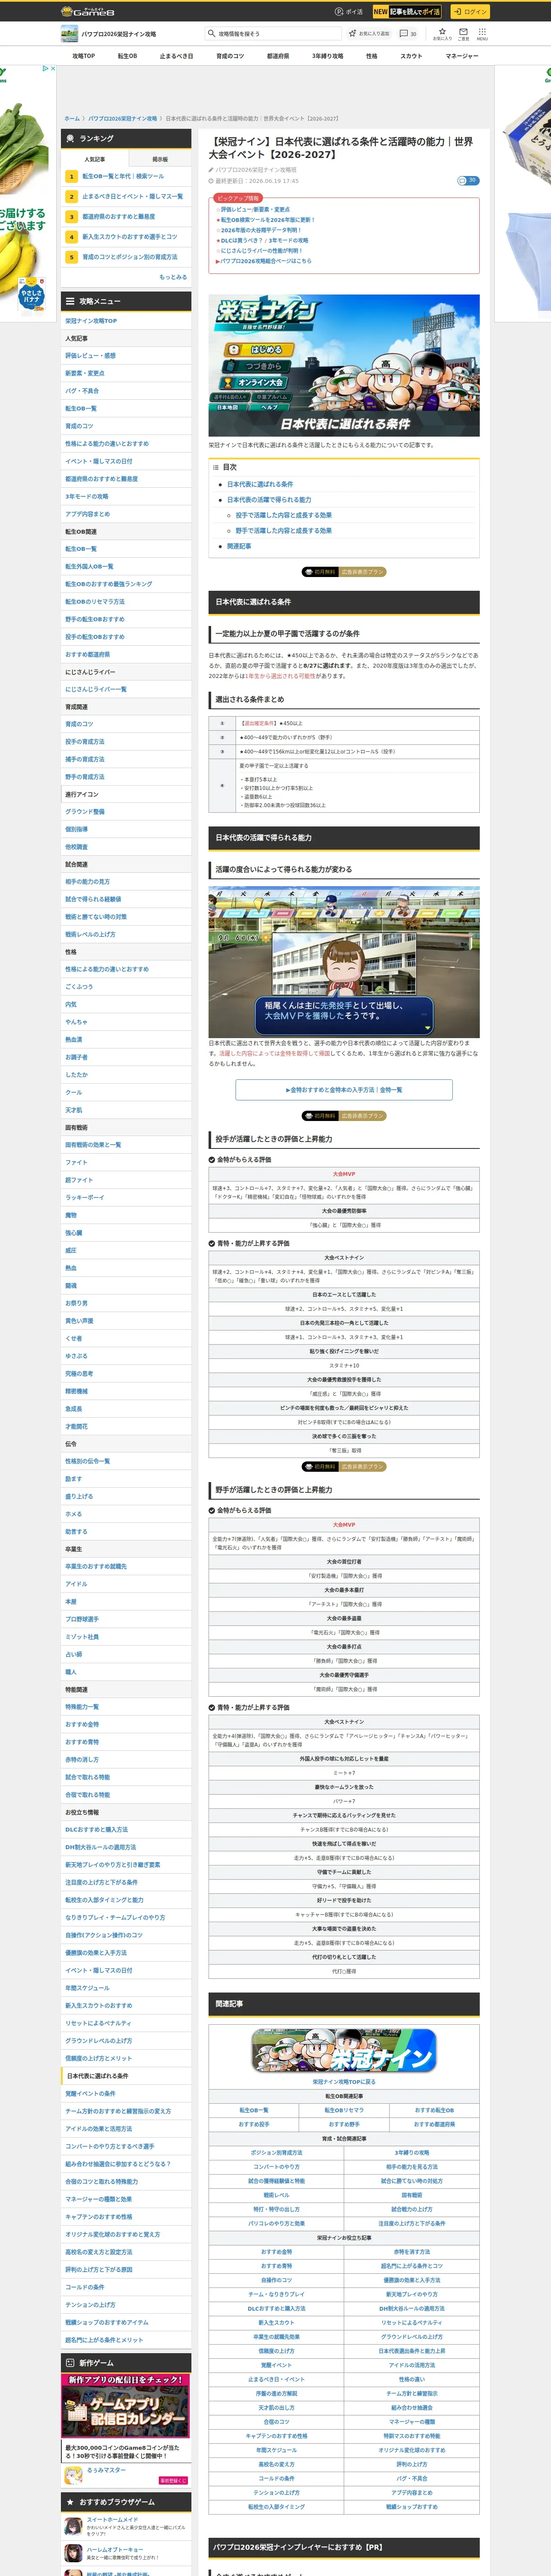
Task: Open the スイートホームメイド browser game entry
Action: click(126, 2527)
